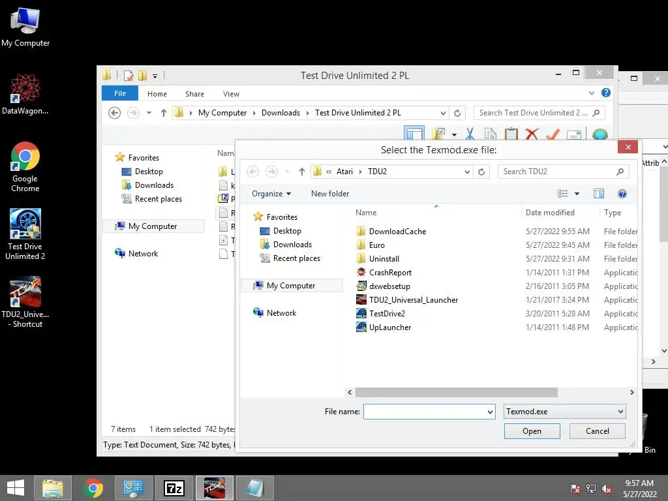The image size is (668, 501).
Task: Open Chrome from the taskbar
Action: click(93, 488)
